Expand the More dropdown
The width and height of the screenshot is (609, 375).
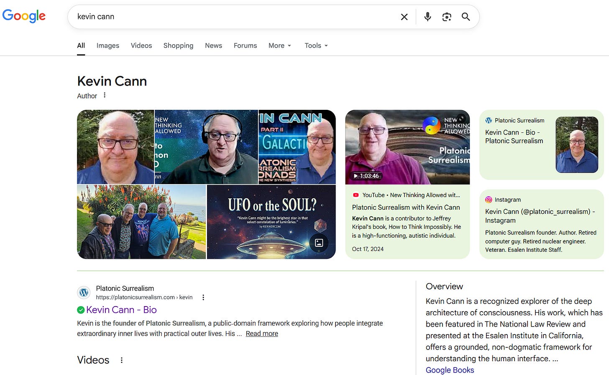coord(280,46)
